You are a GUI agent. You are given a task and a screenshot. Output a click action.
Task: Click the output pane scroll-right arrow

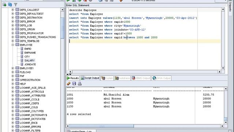(x=222, y=126)
